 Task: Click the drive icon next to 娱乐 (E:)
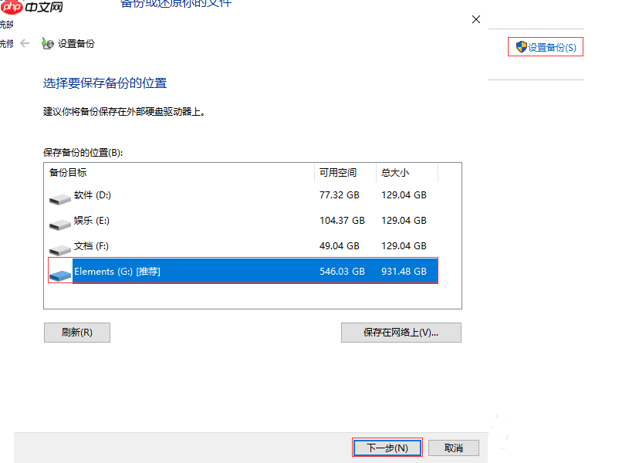59,224
